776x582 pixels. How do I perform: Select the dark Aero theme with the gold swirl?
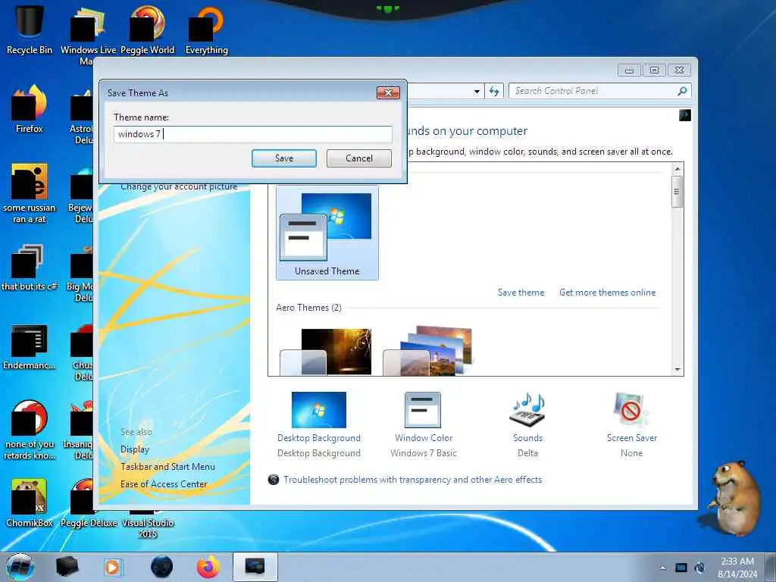click(326, 352)
